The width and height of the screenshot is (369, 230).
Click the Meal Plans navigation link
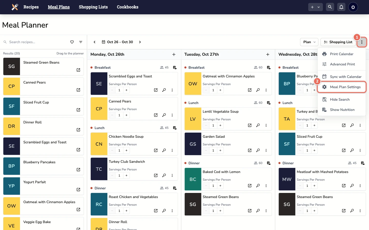pyautogui.click(x=59, y=7)
